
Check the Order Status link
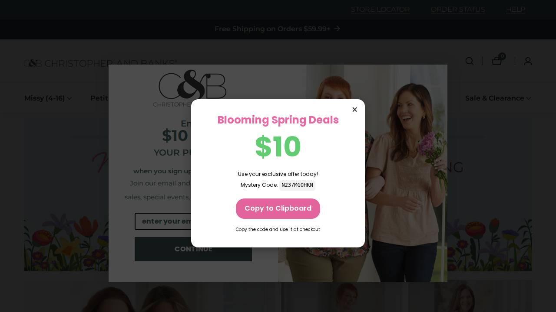coord(458,10)
